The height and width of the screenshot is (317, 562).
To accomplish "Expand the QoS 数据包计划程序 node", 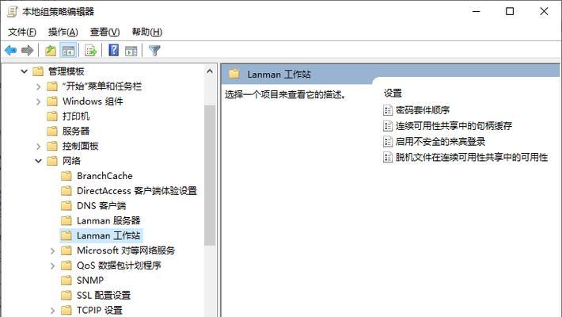I will click(x=53, y=265).
